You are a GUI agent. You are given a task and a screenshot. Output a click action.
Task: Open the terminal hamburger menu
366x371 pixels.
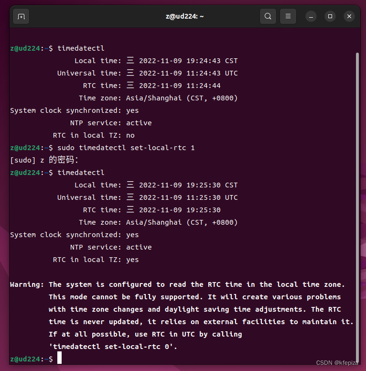point(288,16)
